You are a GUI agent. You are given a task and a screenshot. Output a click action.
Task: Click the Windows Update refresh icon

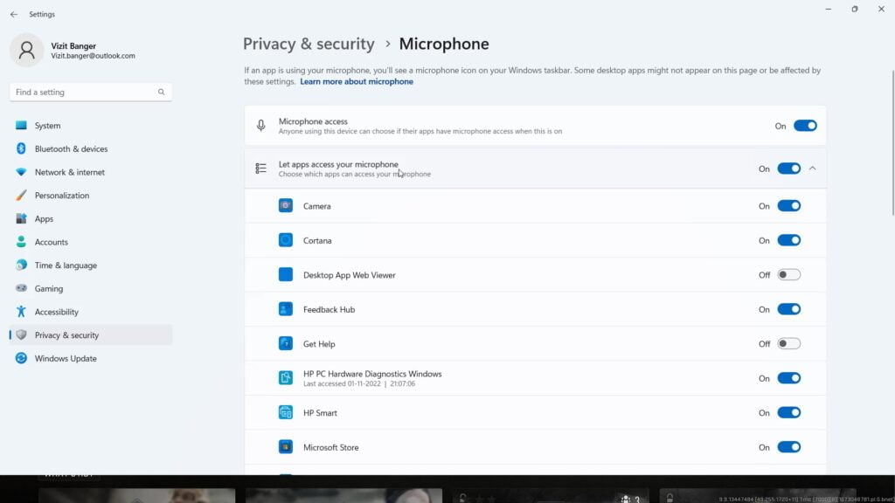(x=21, y=359)
